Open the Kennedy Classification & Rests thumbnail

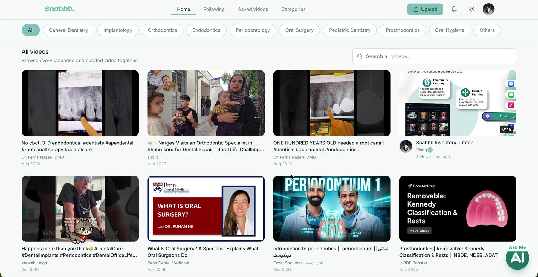point(458,209)
